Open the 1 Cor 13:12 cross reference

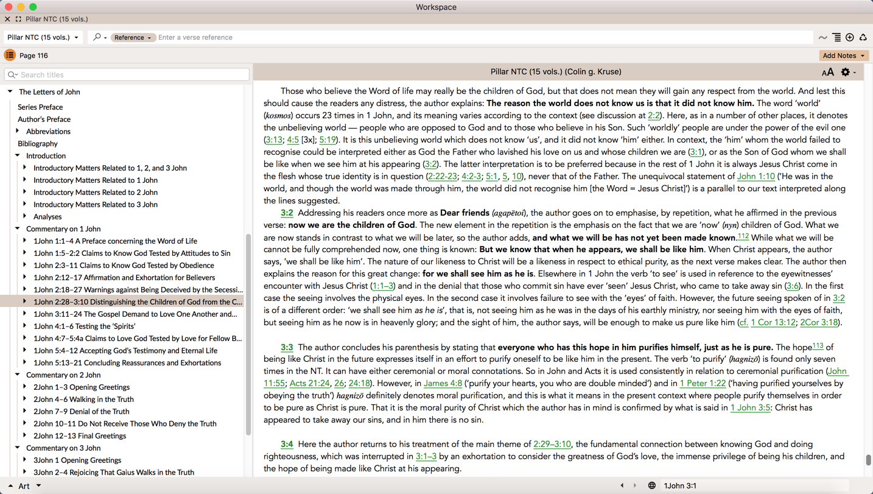(773, 323)
